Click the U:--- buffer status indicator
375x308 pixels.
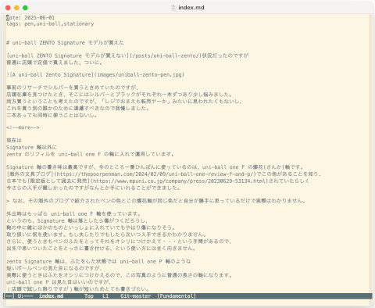coord(26,296)
